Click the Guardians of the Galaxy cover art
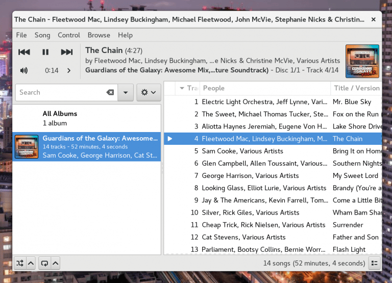This screenshot has height=283, width=392. point(362,61)
